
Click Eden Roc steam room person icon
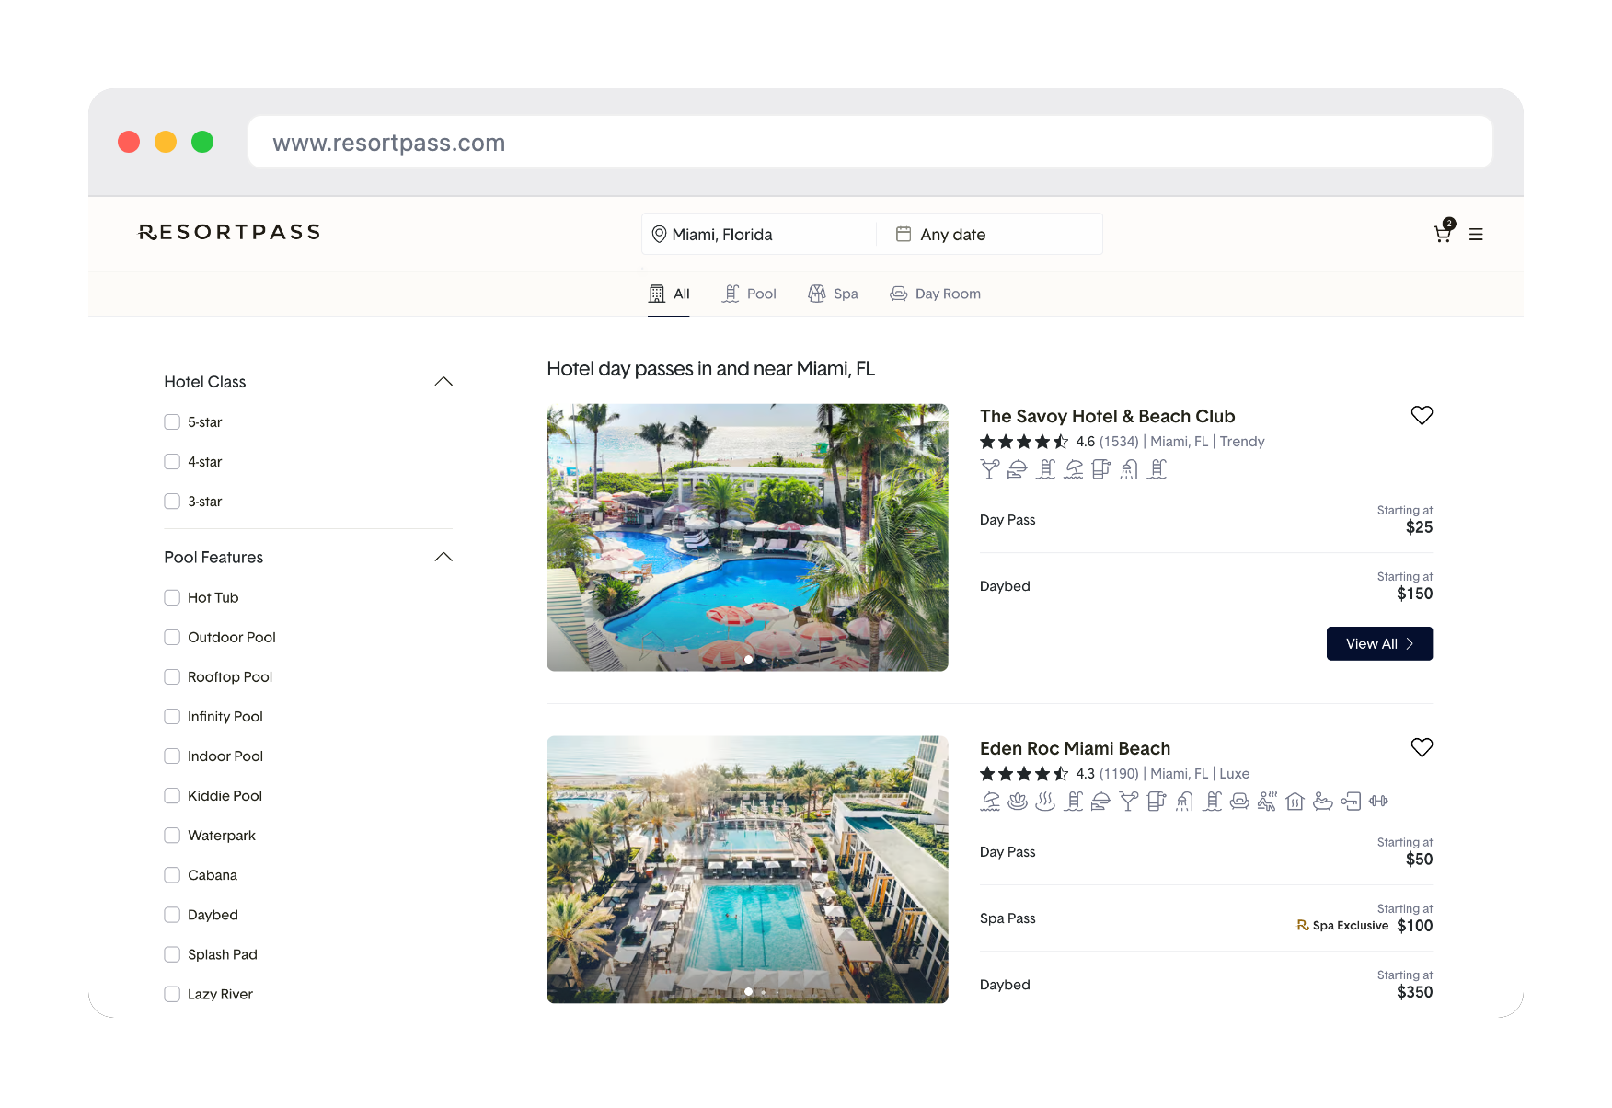pyautogui.click(x=1268, y=802)
